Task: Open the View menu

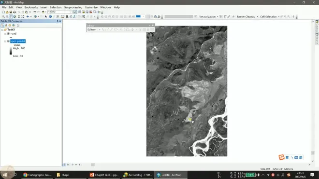Action: pos(19,7)
